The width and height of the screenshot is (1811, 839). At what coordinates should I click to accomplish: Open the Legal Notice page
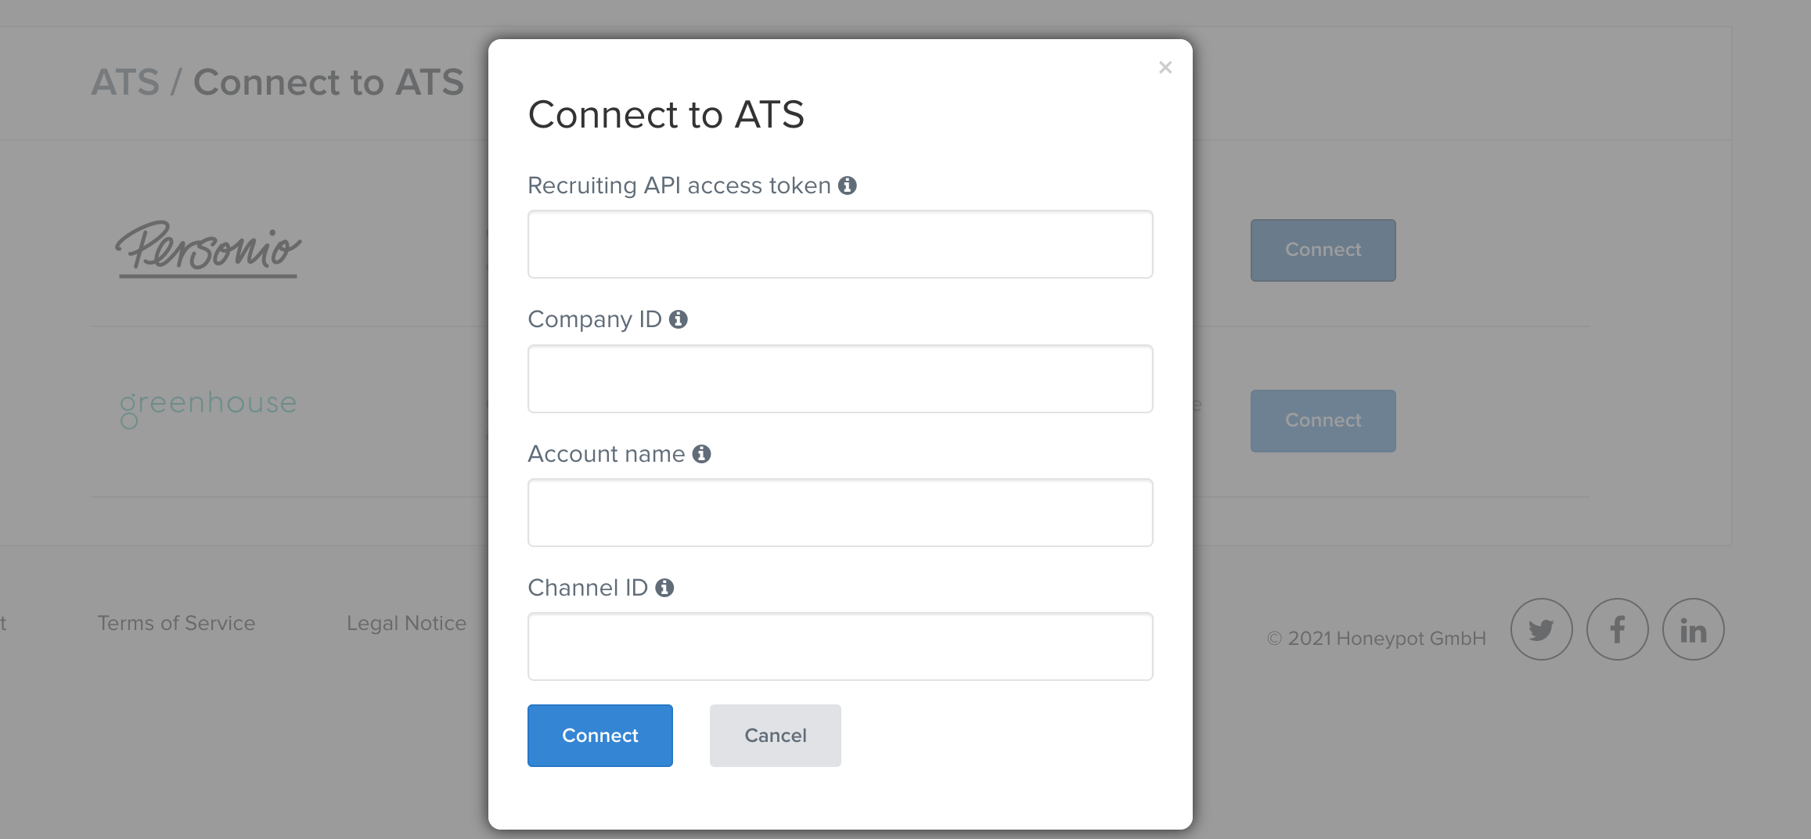tap(405, 623)
